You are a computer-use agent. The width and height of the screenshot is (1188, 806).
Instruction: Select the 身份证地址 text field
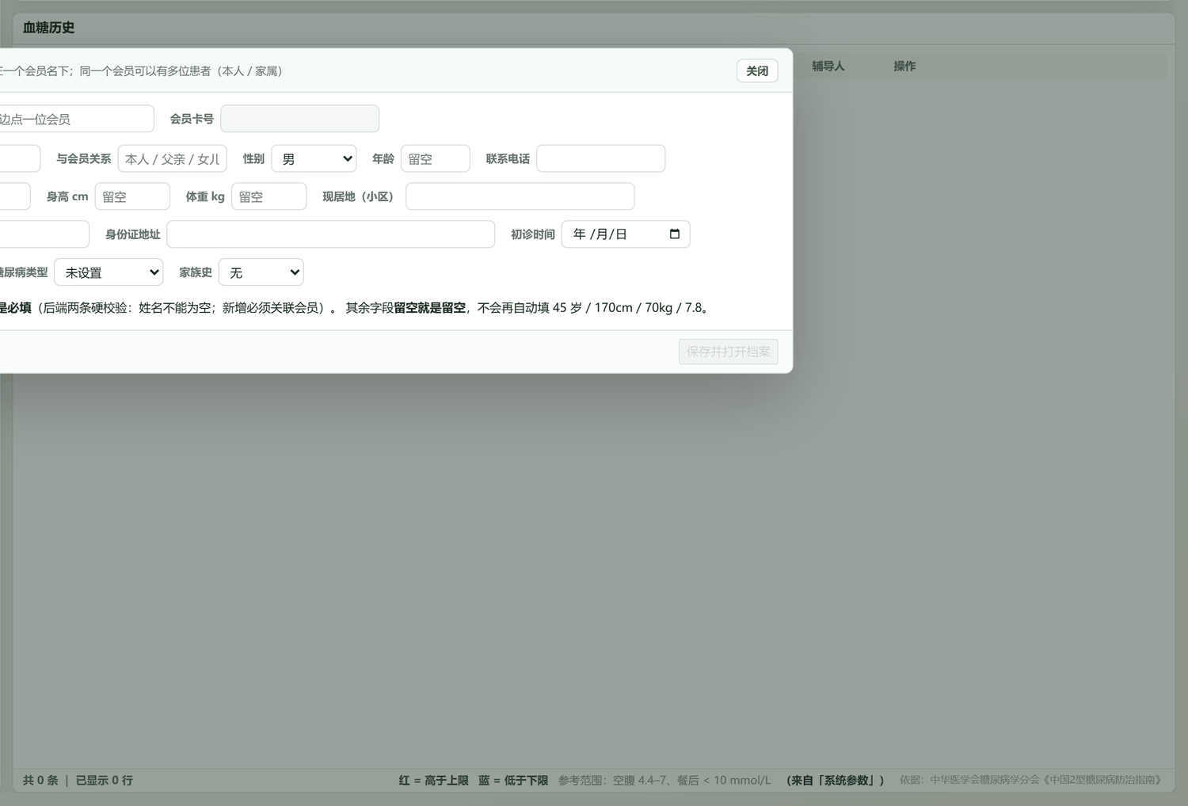pos(331,234)
